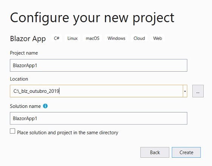The width and height of the screenshot is (212, 166).
Task: Go back with the Back button
Action: [155, 152]
